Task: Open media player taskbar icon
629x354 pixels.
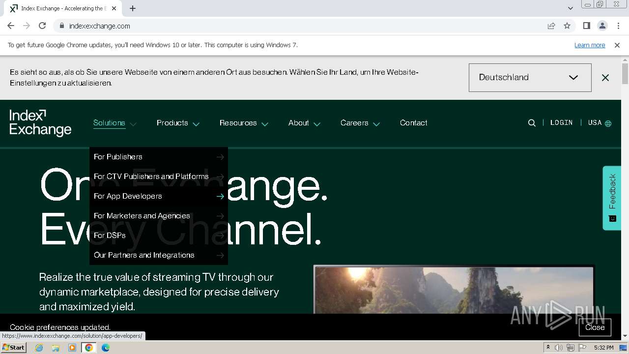Action: point(72,348)
